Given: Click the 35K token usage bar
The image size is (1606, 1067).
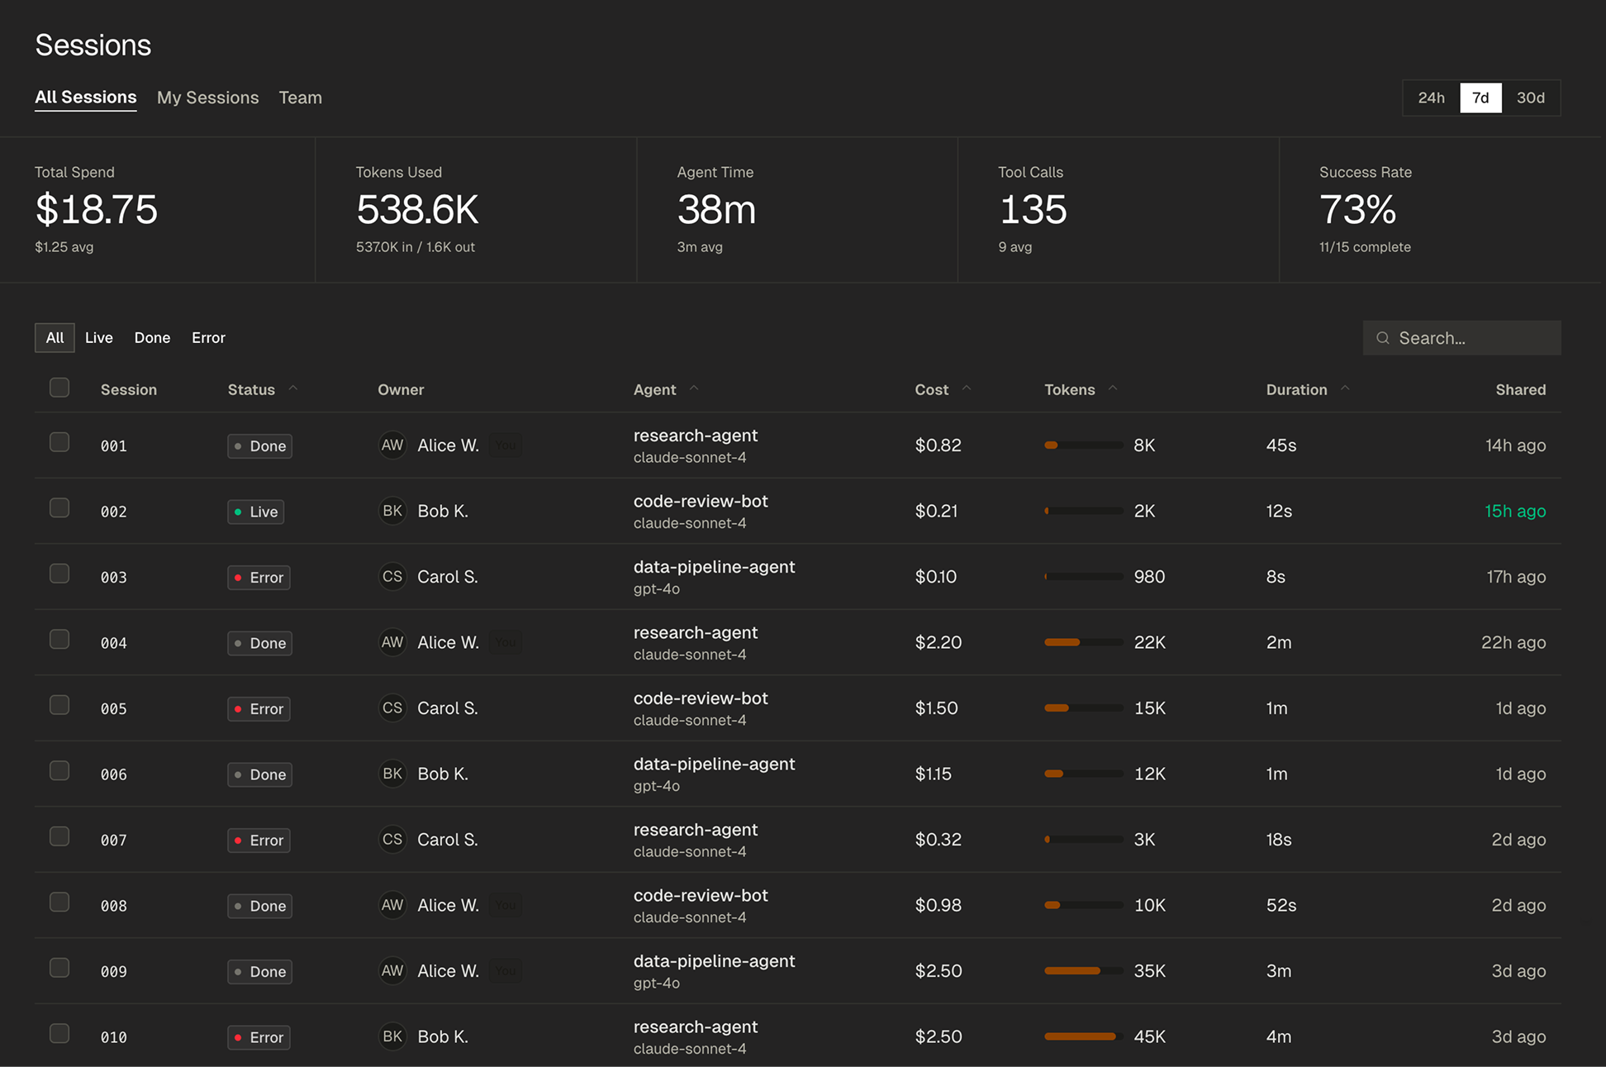Looking at the screenshot, I should coord(1084,971).
